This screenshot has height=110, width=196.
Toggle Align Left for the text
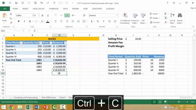click(55, 21)
